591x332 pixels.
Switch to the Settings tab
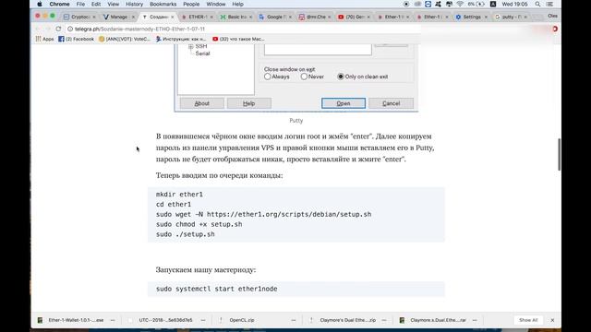point(472,17)
